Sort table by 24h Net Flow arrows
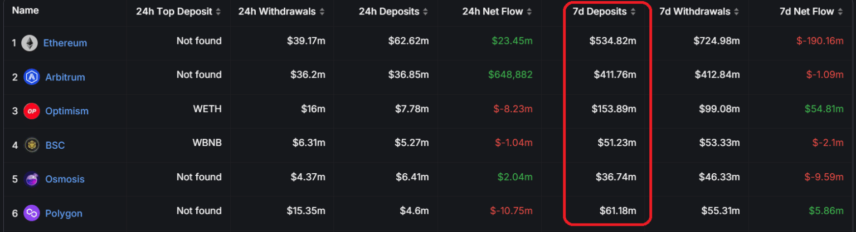Image resolution: width=856 pixels, height=232 pixels. 529,12
